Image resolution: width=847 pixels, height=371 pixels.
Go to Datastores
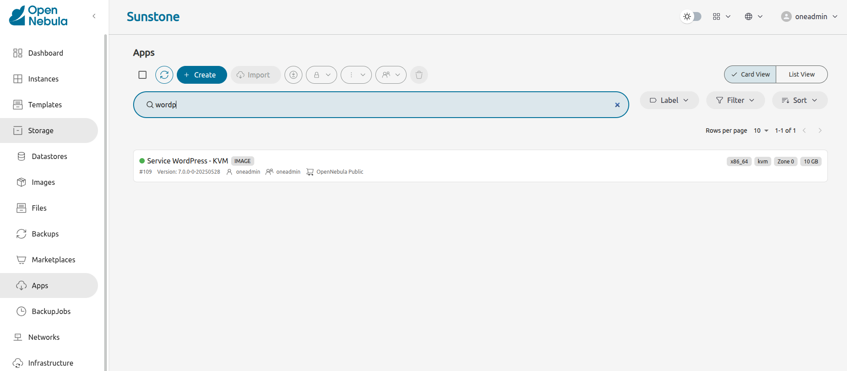click(x=49, y=156)
